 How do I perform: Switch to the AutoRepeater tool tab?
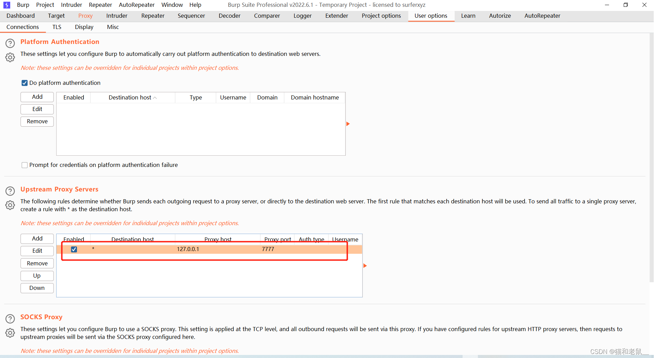tap(542, 16)
